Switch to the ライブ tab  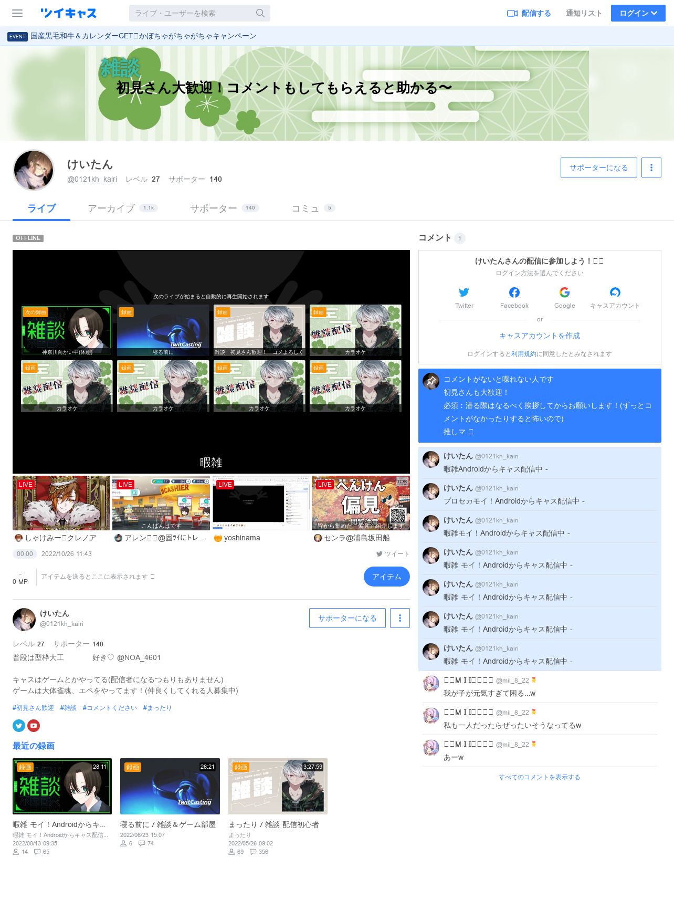[x=41, y=208]
